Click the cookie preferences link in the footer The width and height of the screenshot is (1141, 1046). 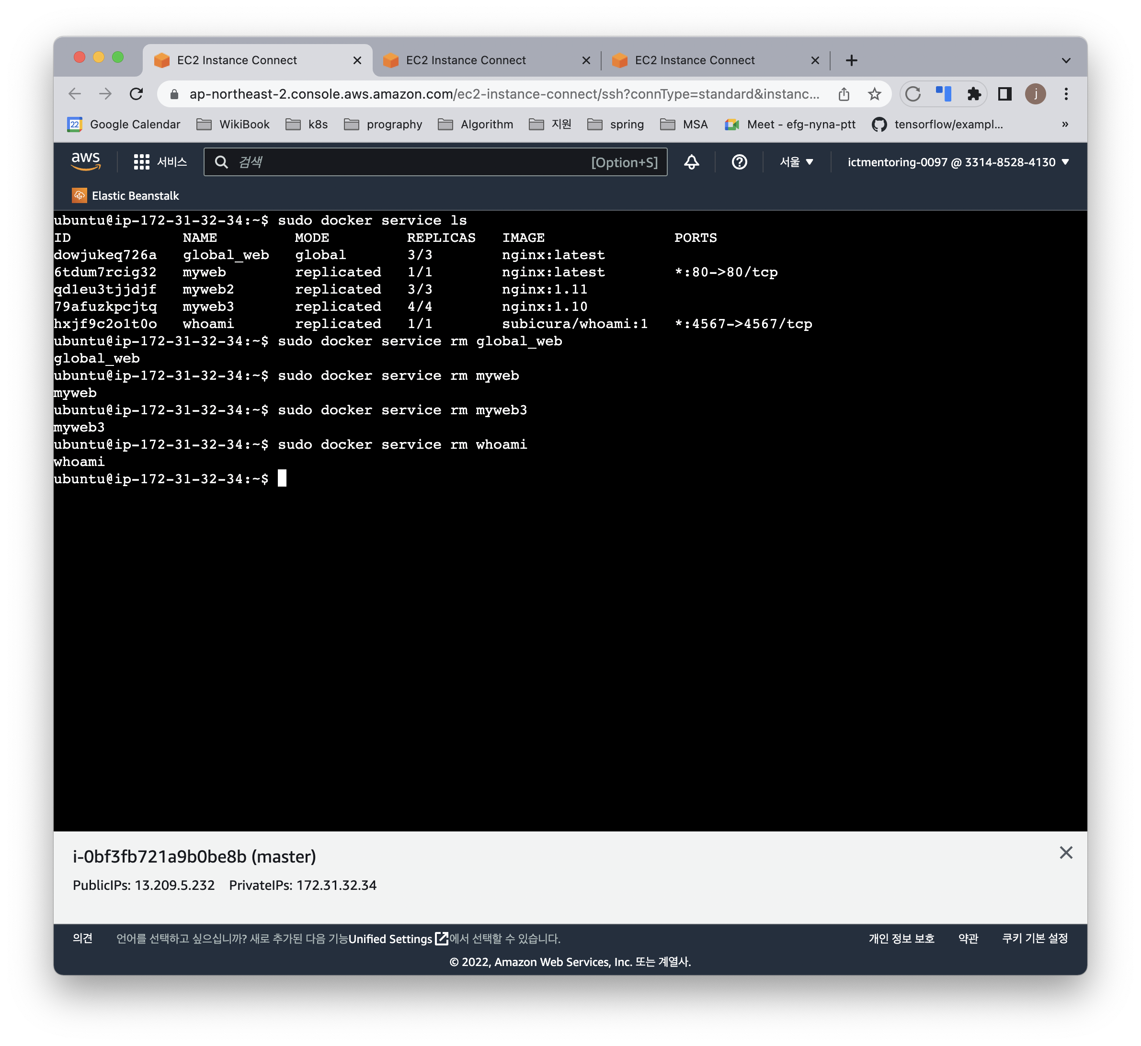coord(1034,938)
